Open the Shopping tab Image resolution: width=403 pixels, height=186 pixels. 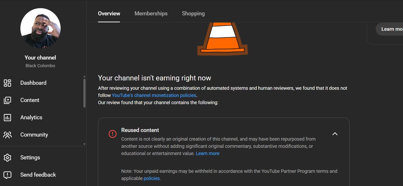pyautogui.click(x=193, y=13)
